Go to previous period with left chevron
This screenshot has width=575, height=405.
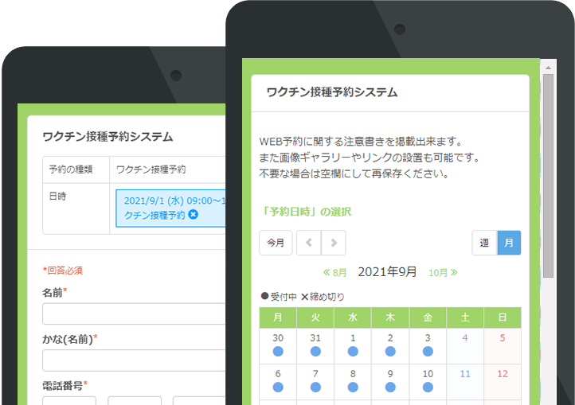pyautogui.click(x=309, y=243)
